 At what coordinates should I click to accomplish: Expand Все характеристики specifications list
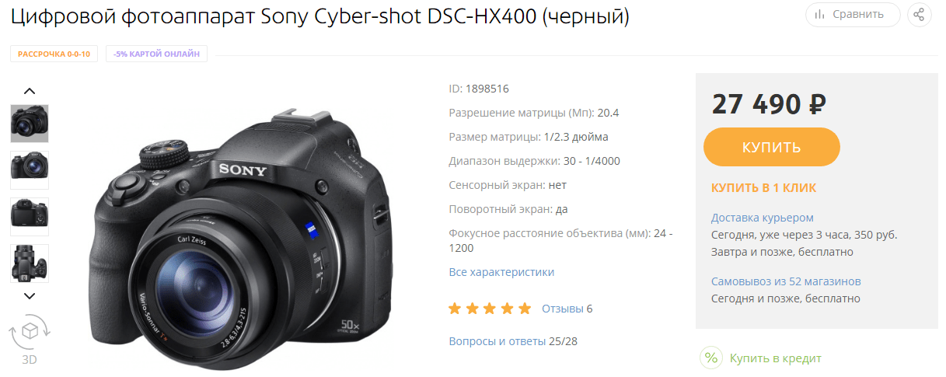[501, 272]
